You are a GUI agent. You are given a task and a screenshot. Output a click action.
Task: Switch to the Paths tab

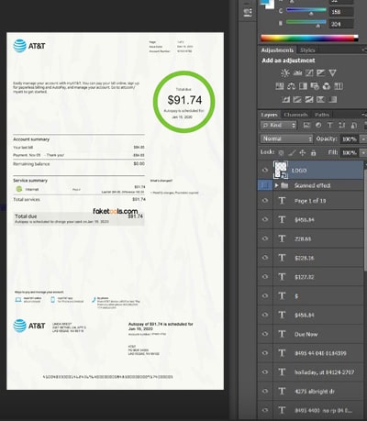322,115
